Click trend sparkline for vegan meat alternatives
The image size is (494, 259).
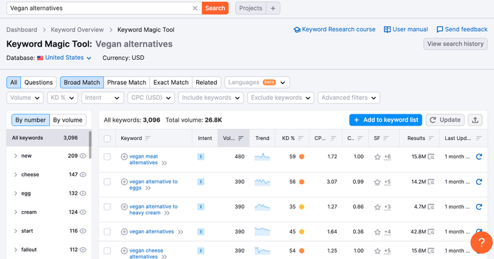[x=262, y=156]
